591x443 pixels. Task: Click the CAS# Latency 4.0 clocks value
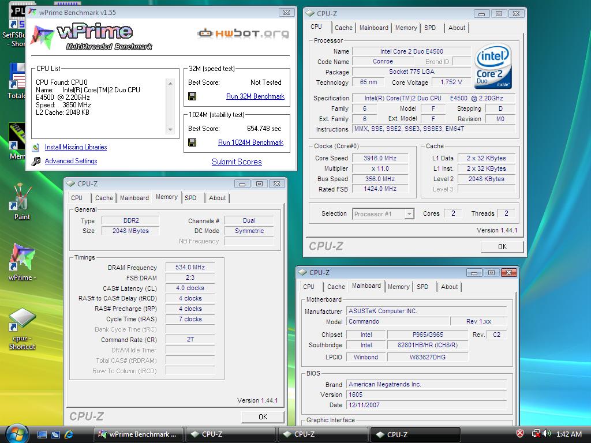(190, 288)
